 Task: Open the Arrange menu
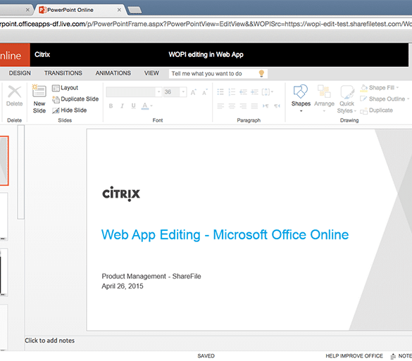coord(324,98)
